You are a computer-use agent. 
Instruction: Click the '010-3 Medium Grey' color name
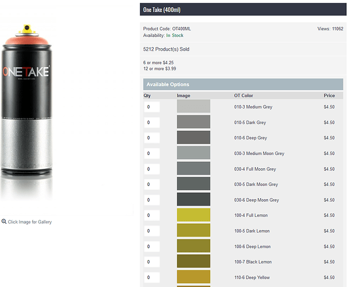click(x=253, y=107)
